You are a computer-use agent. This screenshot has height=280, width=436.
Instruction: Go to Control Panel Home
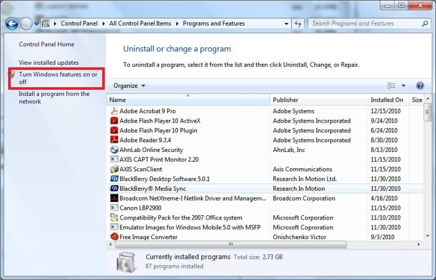pyautogui.click(x=46, y=44)
